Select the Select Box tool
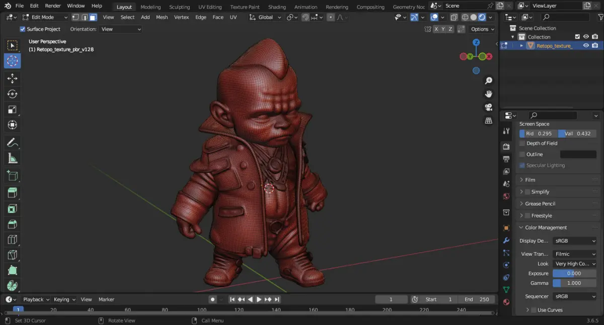Screen dimensions: 604x325 point(12,46)
